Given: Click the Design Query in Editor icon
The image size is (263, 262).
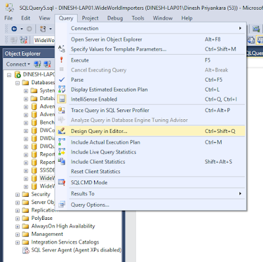Looking at the screenshot, I should coord(62,131).
